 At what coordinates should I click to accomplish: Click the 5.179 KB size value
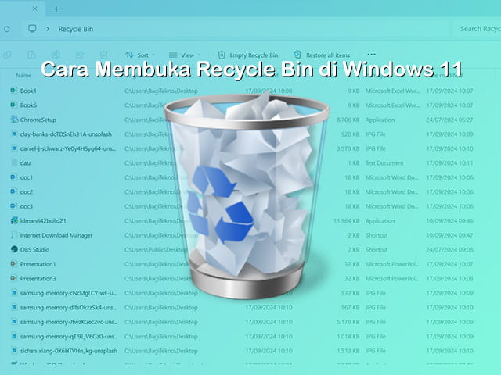(348, 322)
